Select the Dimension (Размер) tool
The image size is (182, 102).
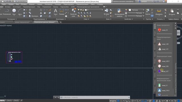point(61,12)
